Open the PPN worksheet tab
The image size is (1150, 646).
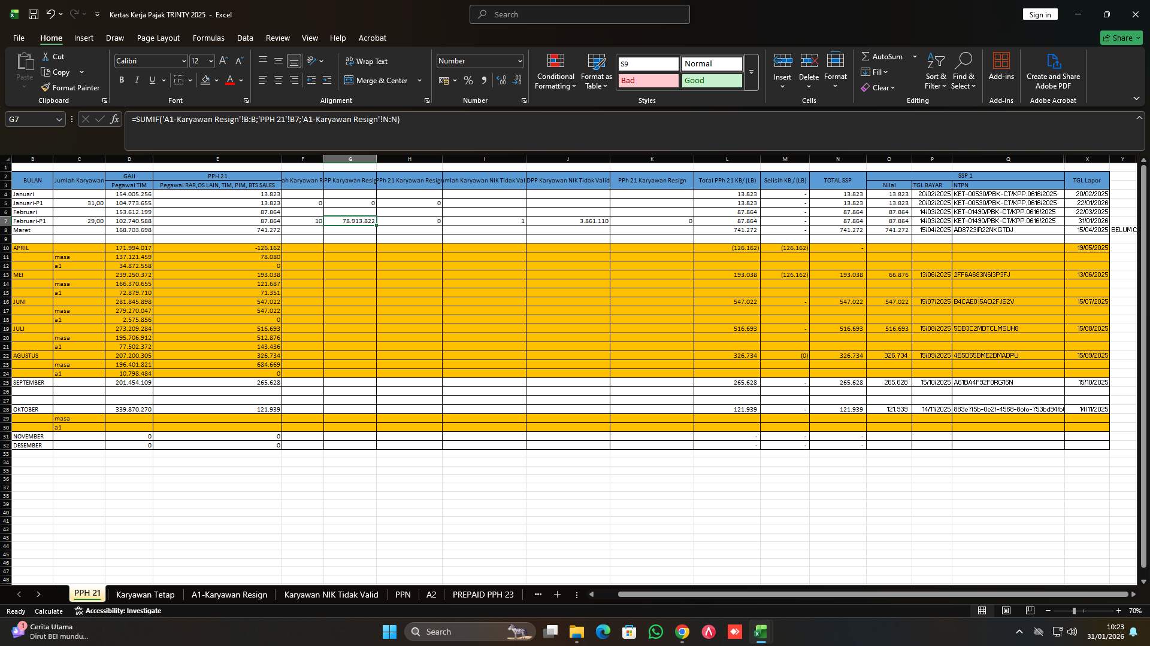pyautogui.click(x=402, y=595)
